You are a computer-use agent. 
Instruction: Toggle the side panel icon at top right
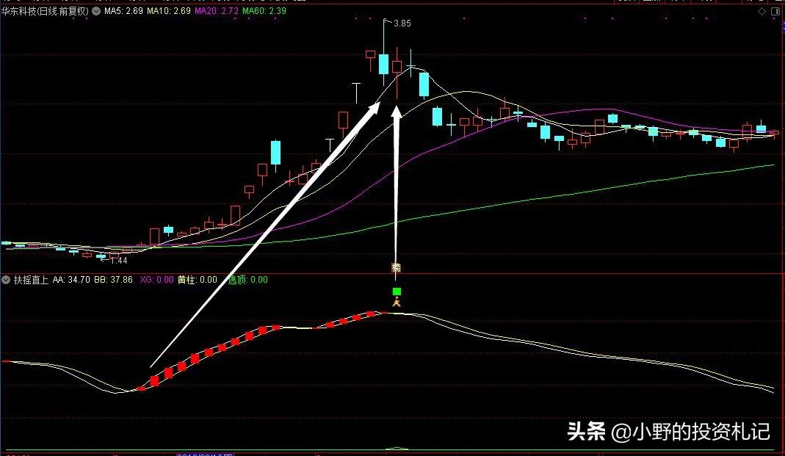point(774,12)
